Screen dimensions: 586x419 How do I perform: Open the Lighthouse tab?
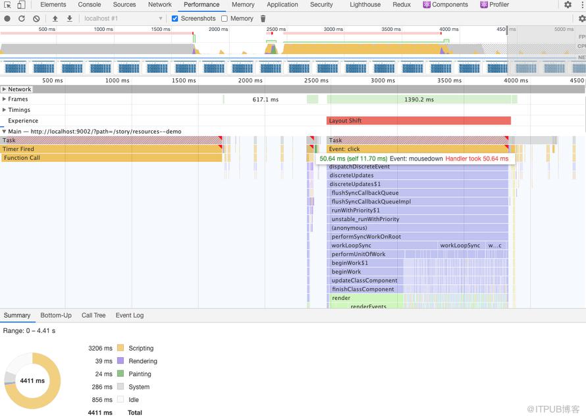pos(365,5)
